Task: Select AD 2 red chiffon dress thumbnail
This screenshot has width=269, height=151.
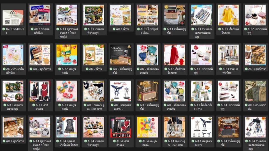Action: coord(175,55)
